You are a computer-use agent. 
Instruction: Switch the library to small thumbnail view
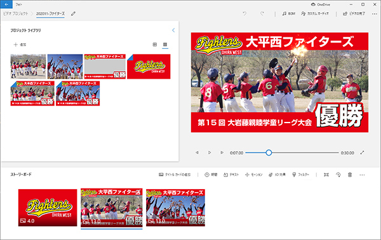[x=165, y=44]
